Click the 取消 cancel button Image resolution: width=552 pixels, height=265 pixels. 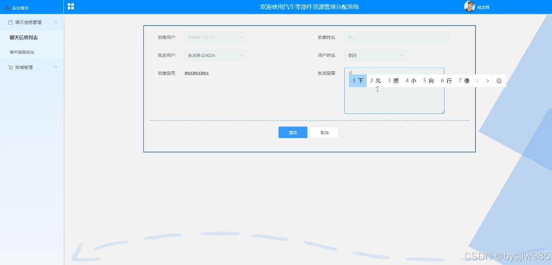[324, 132]
